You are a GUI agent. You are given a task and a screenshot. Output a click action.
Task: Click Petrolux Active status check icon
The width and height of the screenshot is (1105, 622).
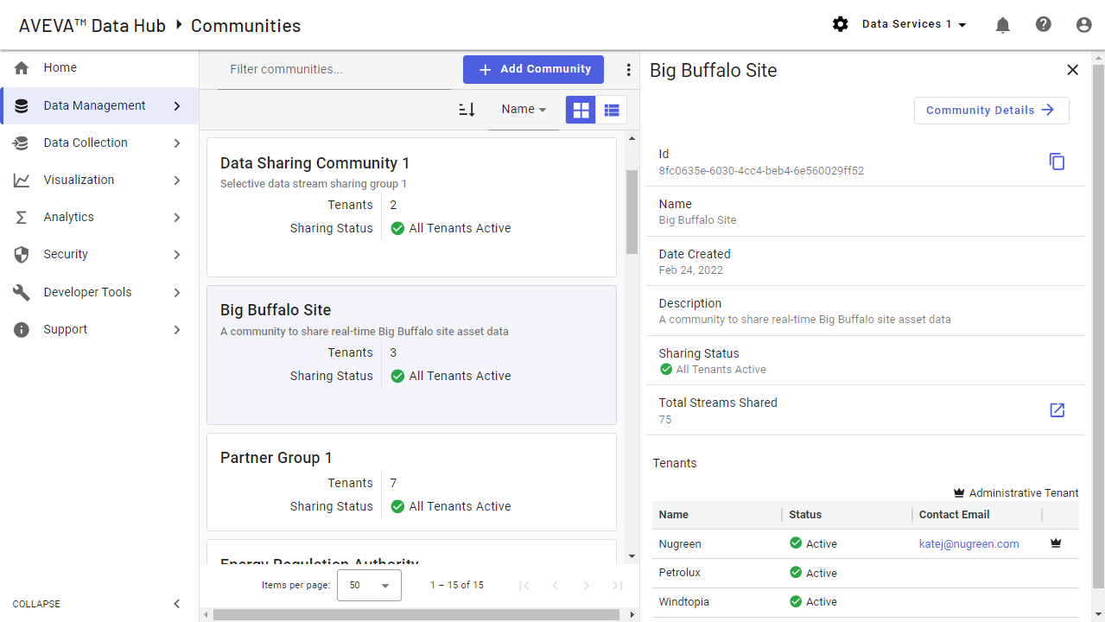(796, 572)
